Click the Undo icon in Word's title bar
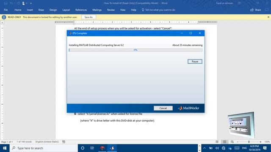Image resolution: width=271 pixels, height=152 pixels. [x=11, y=3]
